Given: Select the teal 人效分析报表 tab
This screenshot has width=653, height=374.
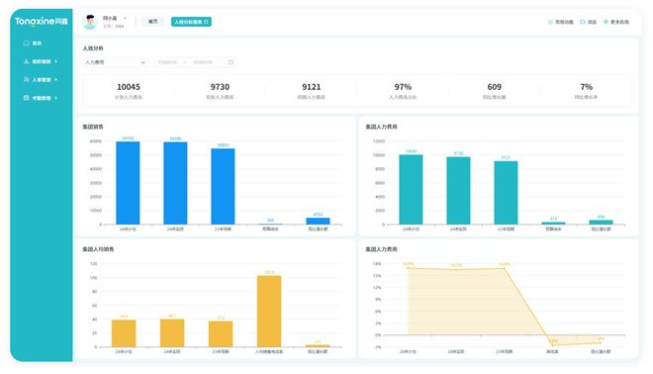Looking at the screenshot, I should [x=191, y=22].
